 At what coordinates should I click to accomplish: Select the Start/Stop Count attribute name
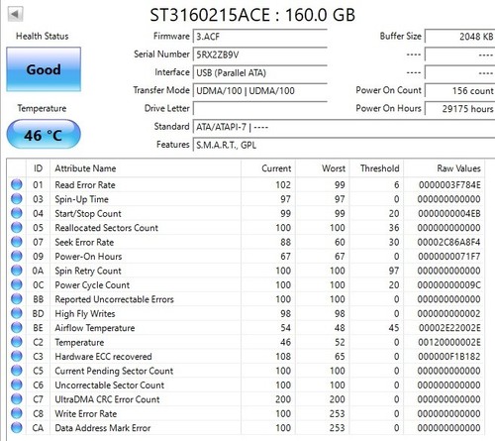click(x=88, y=214)
